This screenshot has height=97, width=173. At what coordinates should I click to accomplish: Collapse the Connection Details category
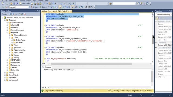pos(156,48)
